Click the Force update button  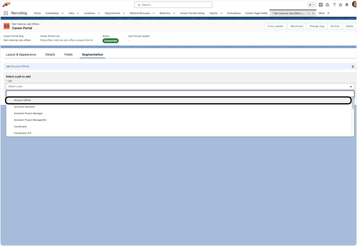(x=275, y=26)
